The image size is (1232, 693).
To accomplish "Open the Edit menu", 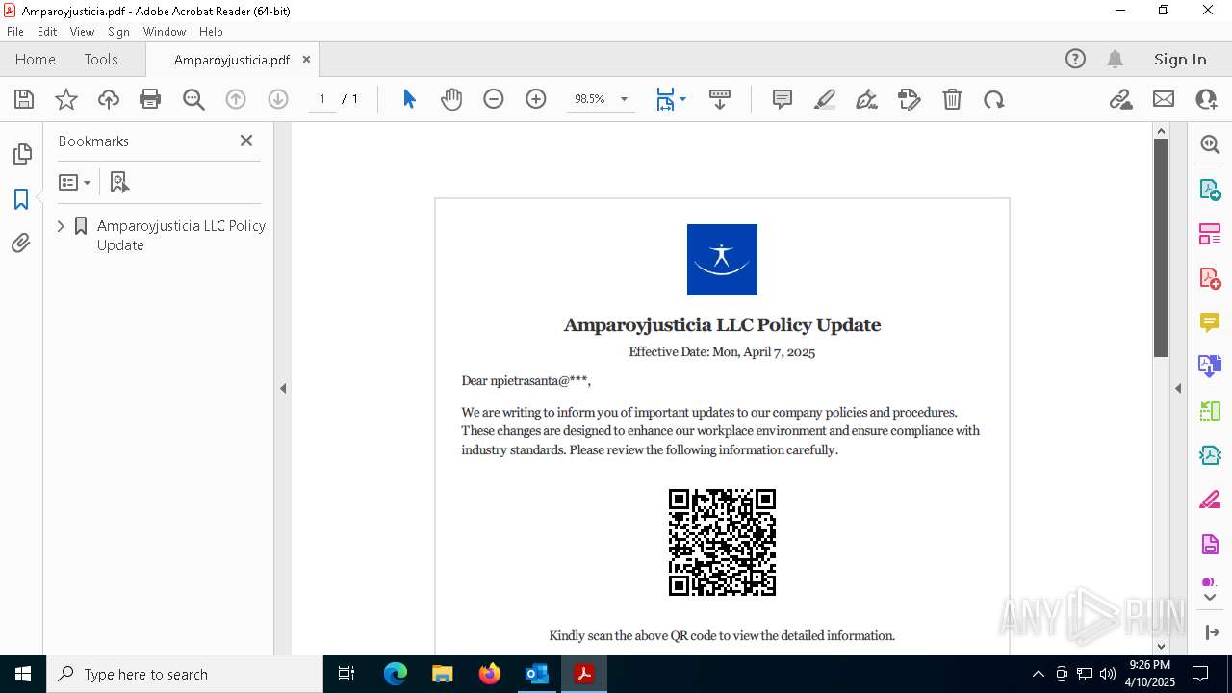I will [x=47, y=32].
